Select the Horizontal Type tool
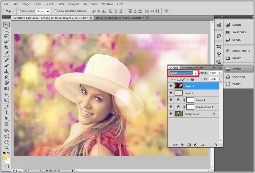 (6, 113)
